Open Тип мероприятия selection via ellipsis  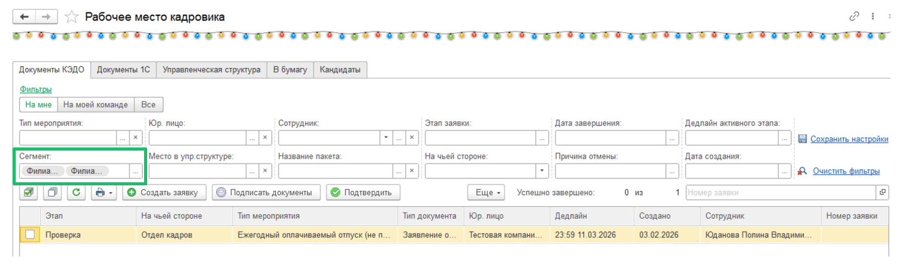coord(123,138)
